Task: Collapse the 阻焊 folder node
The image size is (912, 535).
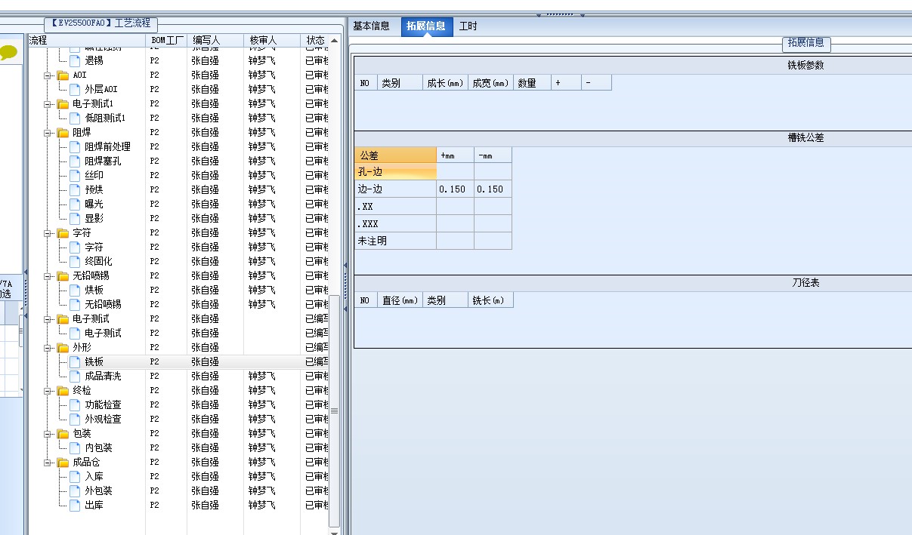Action: tap(48, 132)
